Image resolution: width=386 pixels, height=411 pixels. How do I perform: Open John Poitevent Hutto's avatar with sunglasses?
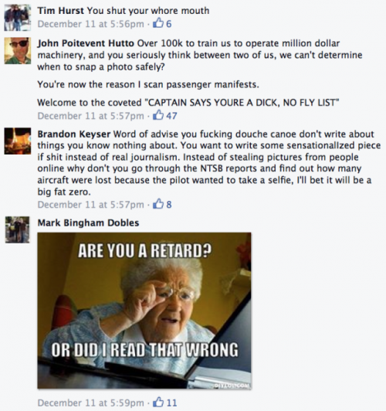(18, 50)
